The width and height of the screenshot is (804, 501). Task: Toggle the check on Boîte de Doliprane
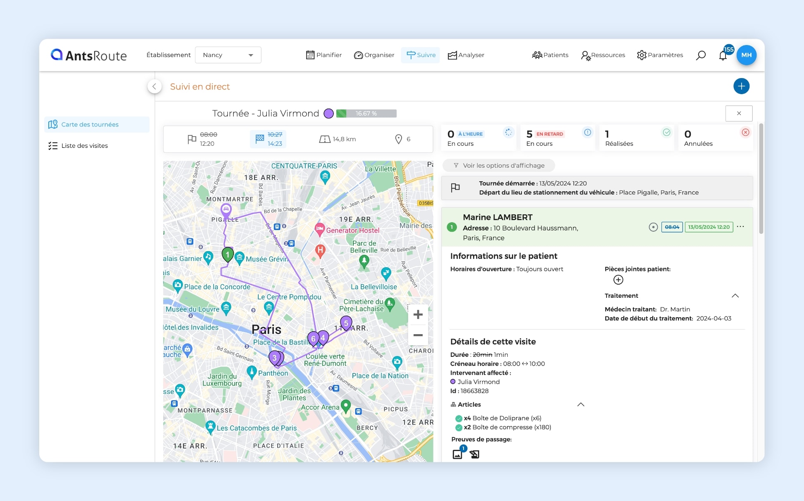pyautogui.click(x=459, y=418)
